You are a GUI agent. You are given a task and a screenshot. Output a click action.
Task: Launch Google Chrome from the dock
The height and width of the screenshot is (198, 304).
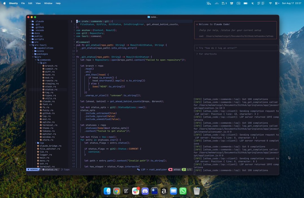tap(117, 191)
